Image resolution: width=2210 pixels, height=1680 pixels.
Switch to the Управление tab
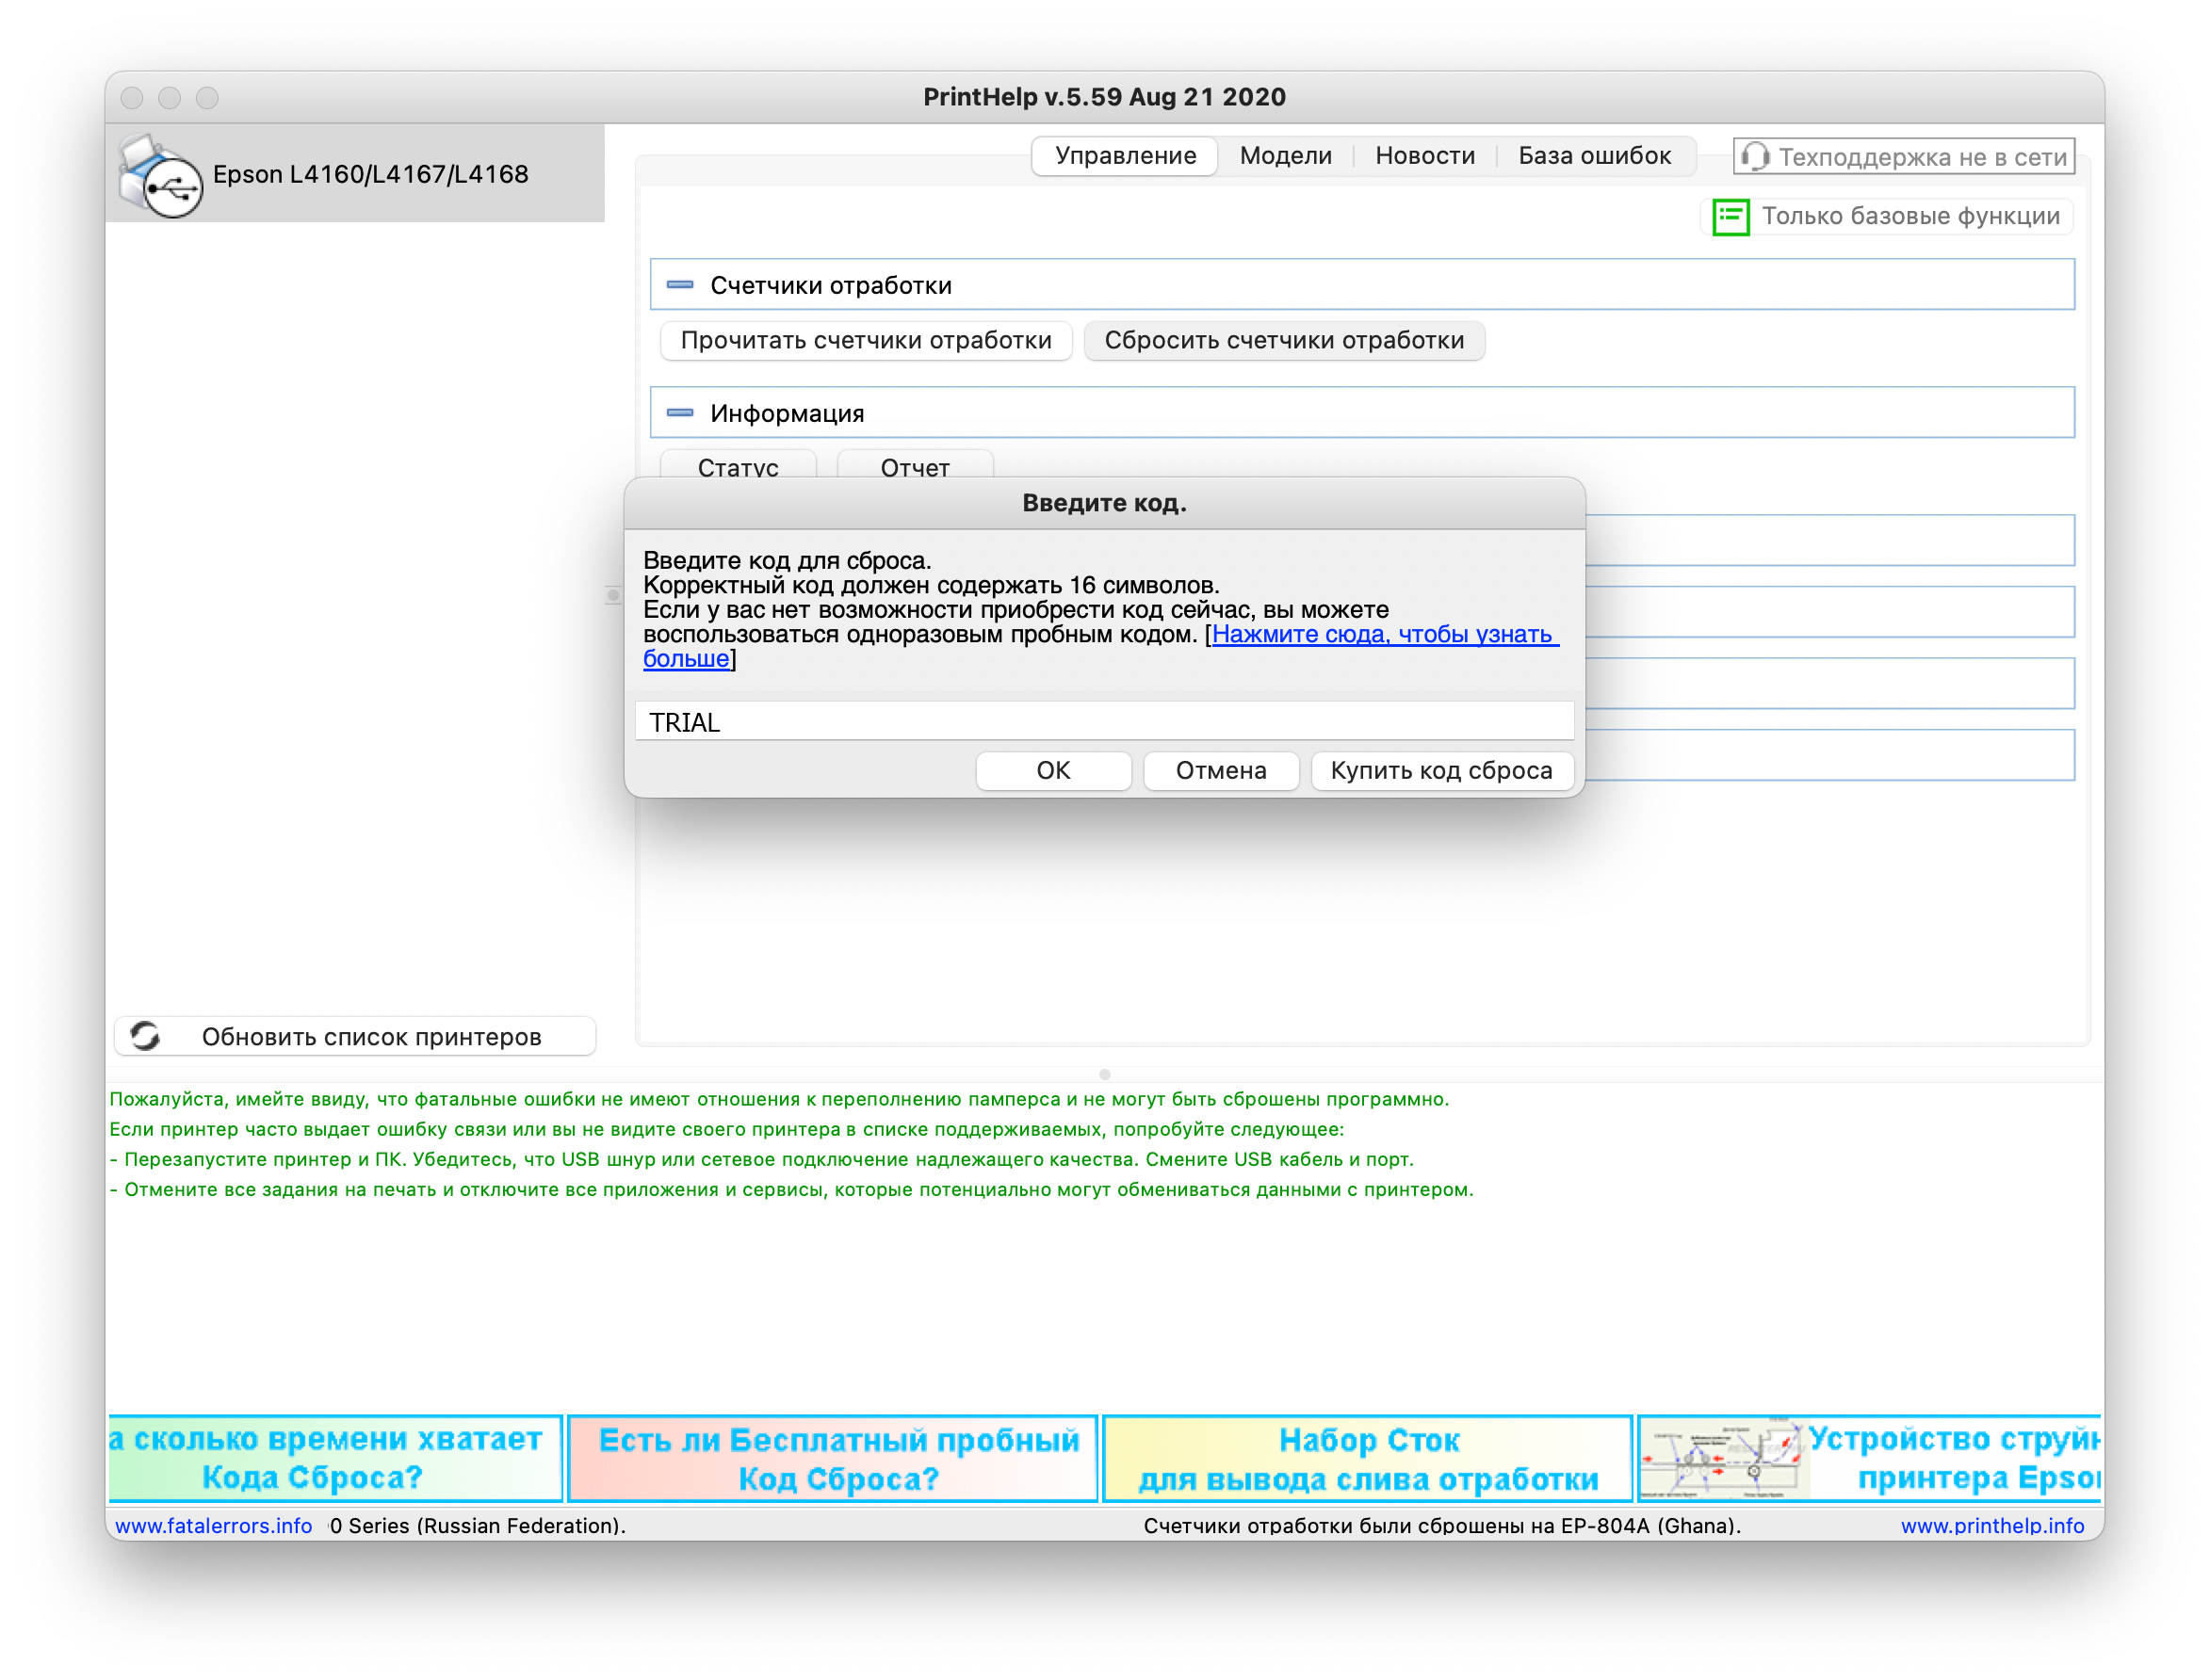pos(1126,156)
